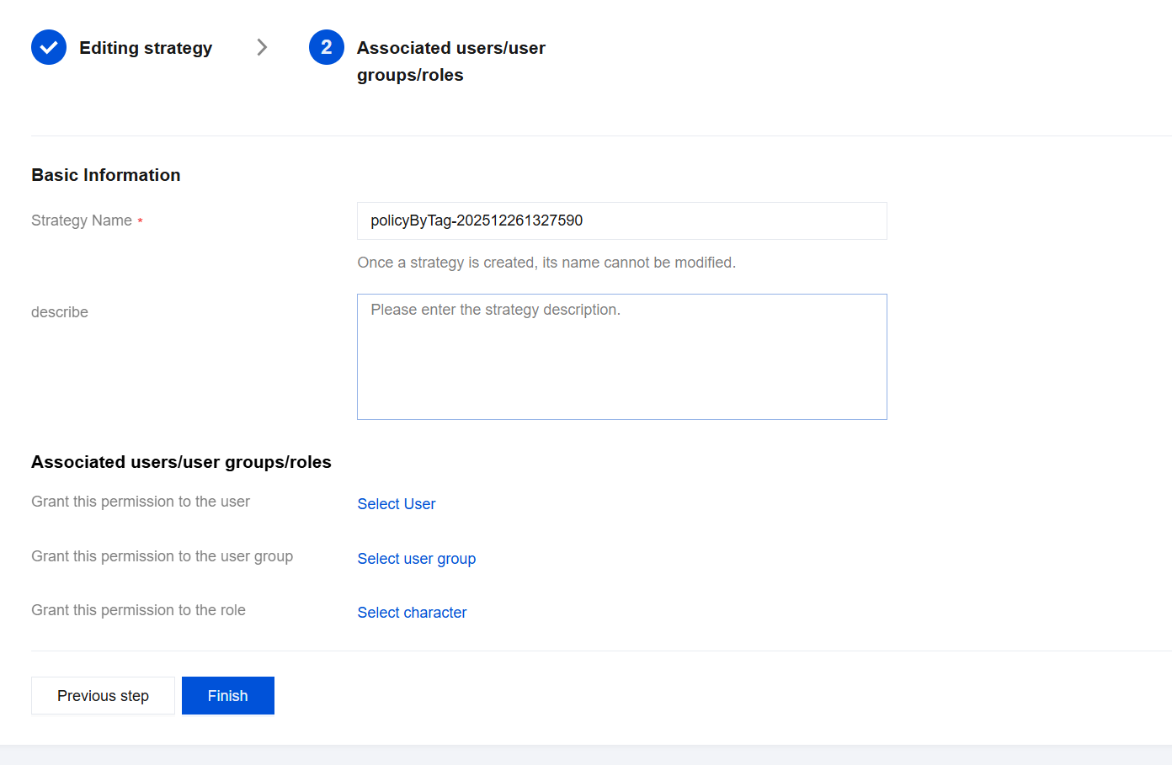Go back to the Editing strategy step label
Screen dimensions: 1172x765
146,48
